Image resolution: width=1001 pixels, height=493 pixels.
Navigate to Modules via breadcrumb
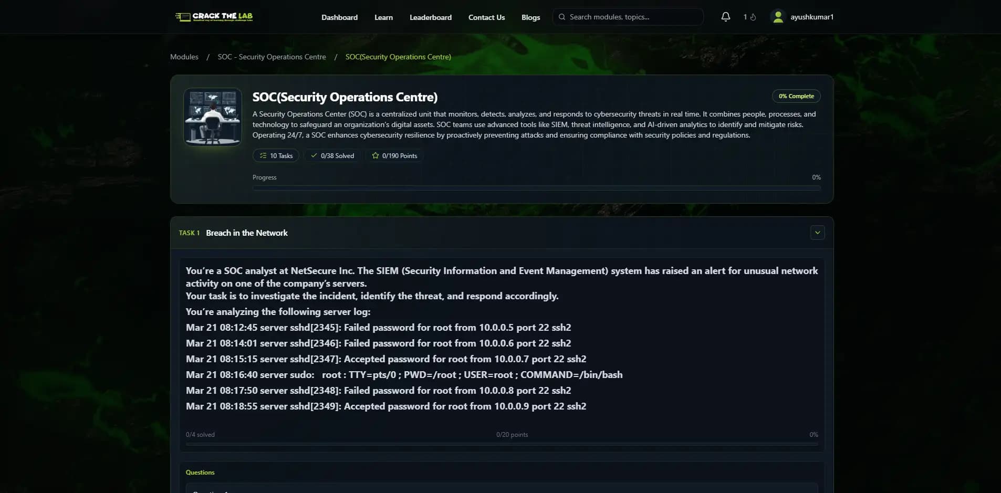click(184, 56)
